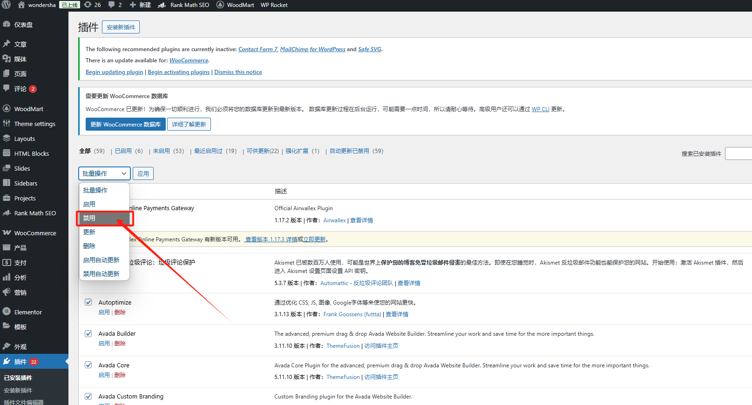Open WP Rocket menu in admin bar
The width and height of the screenshot is (752, 405).
click(274, 5)
